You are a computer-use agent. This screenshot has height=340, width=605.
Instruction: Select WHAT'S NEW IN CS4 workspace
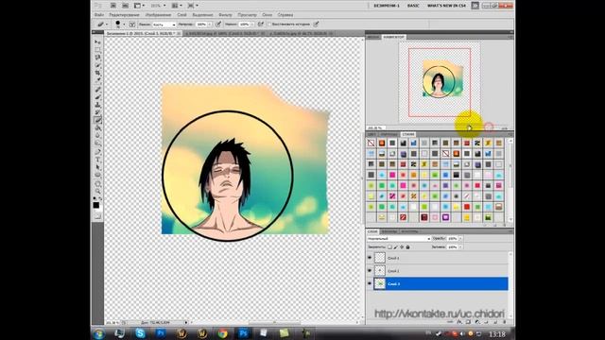pos(446,6)
